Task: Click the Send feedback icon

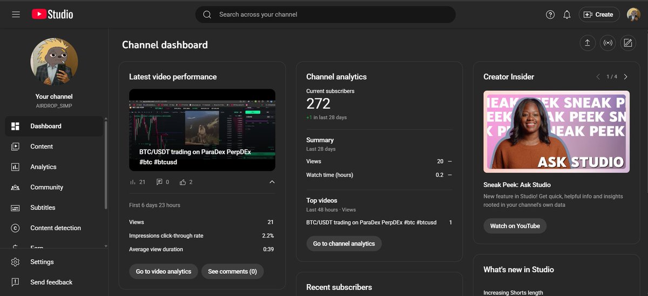Action: pyautogui.click(x=15, y=282)
